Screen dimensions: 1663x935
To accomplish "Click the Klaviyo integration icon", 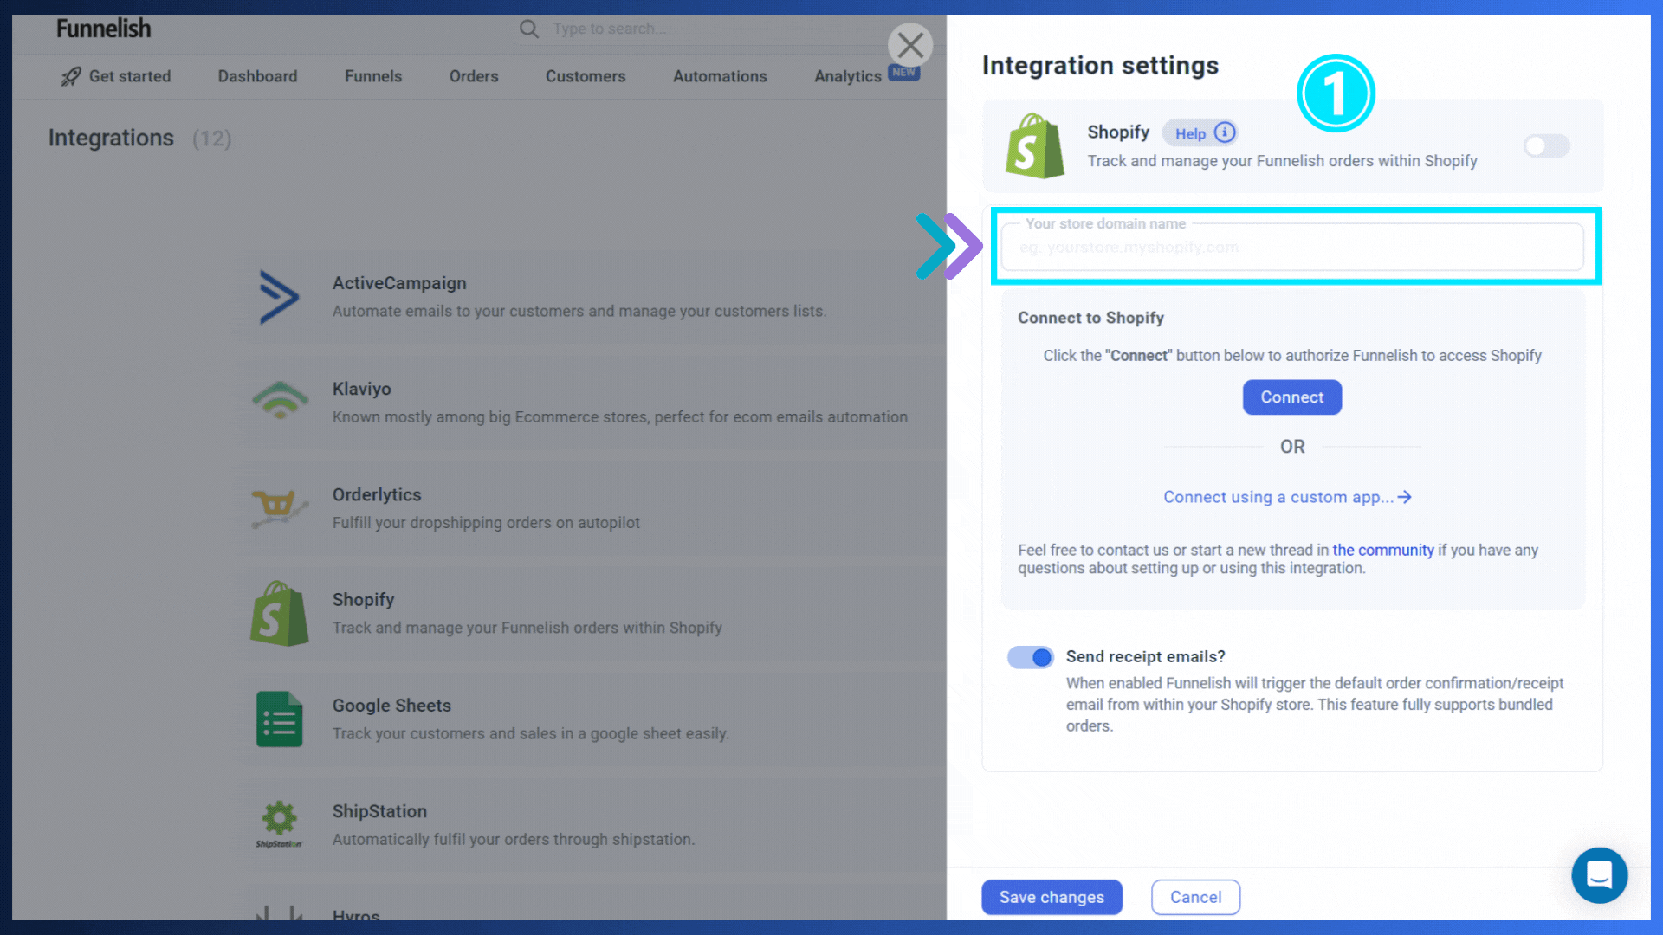I will [x=280, y=400].
